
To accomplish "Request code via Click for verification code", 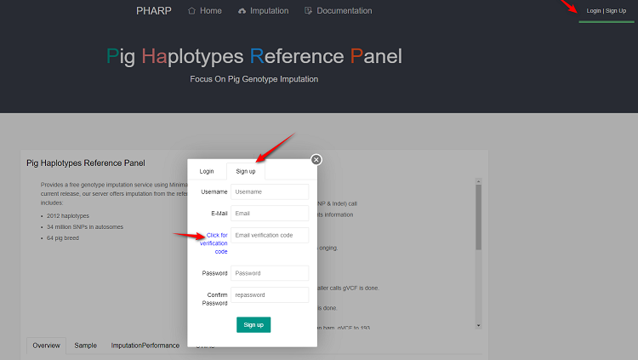I will pos(214,243).
